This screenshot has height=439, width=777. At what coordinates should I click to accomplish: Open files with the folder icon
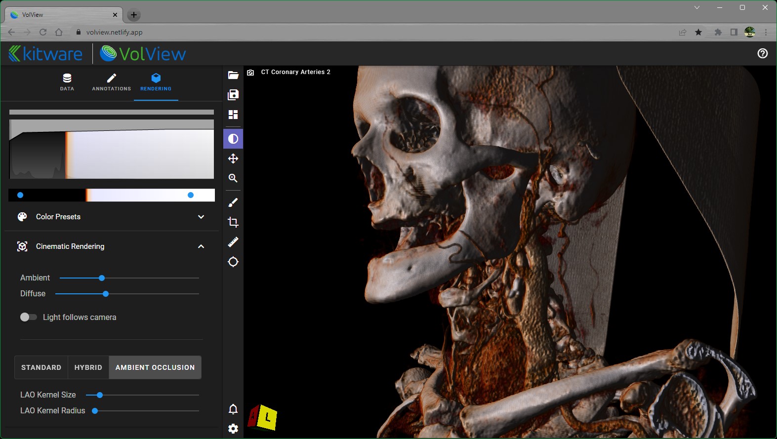tap(233, 75)
